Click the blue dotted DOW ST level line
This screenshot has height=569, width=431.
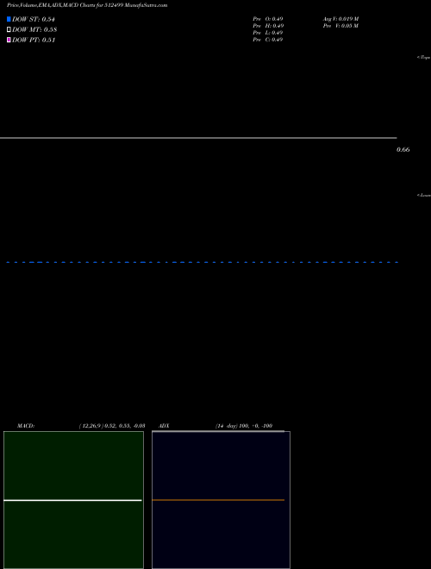(203, 262)
